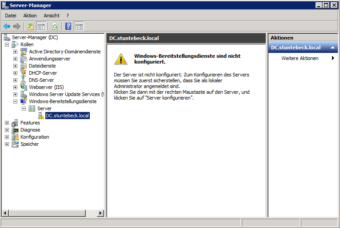Click left arrow of tree horizontal scrollbar
This screenshot has width=340, height=228.
(5, 213)
